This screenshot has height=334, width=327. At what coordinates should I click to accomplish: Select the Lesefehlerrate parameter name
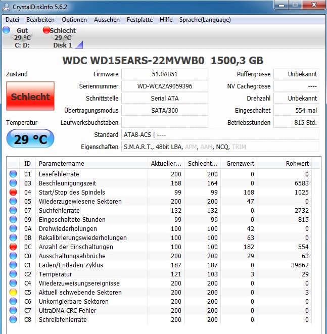pos(59,174)
